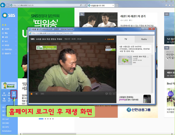Click the main browser URL field
Viewport: 175px width, 135px height.
click(x=45, y=5)
